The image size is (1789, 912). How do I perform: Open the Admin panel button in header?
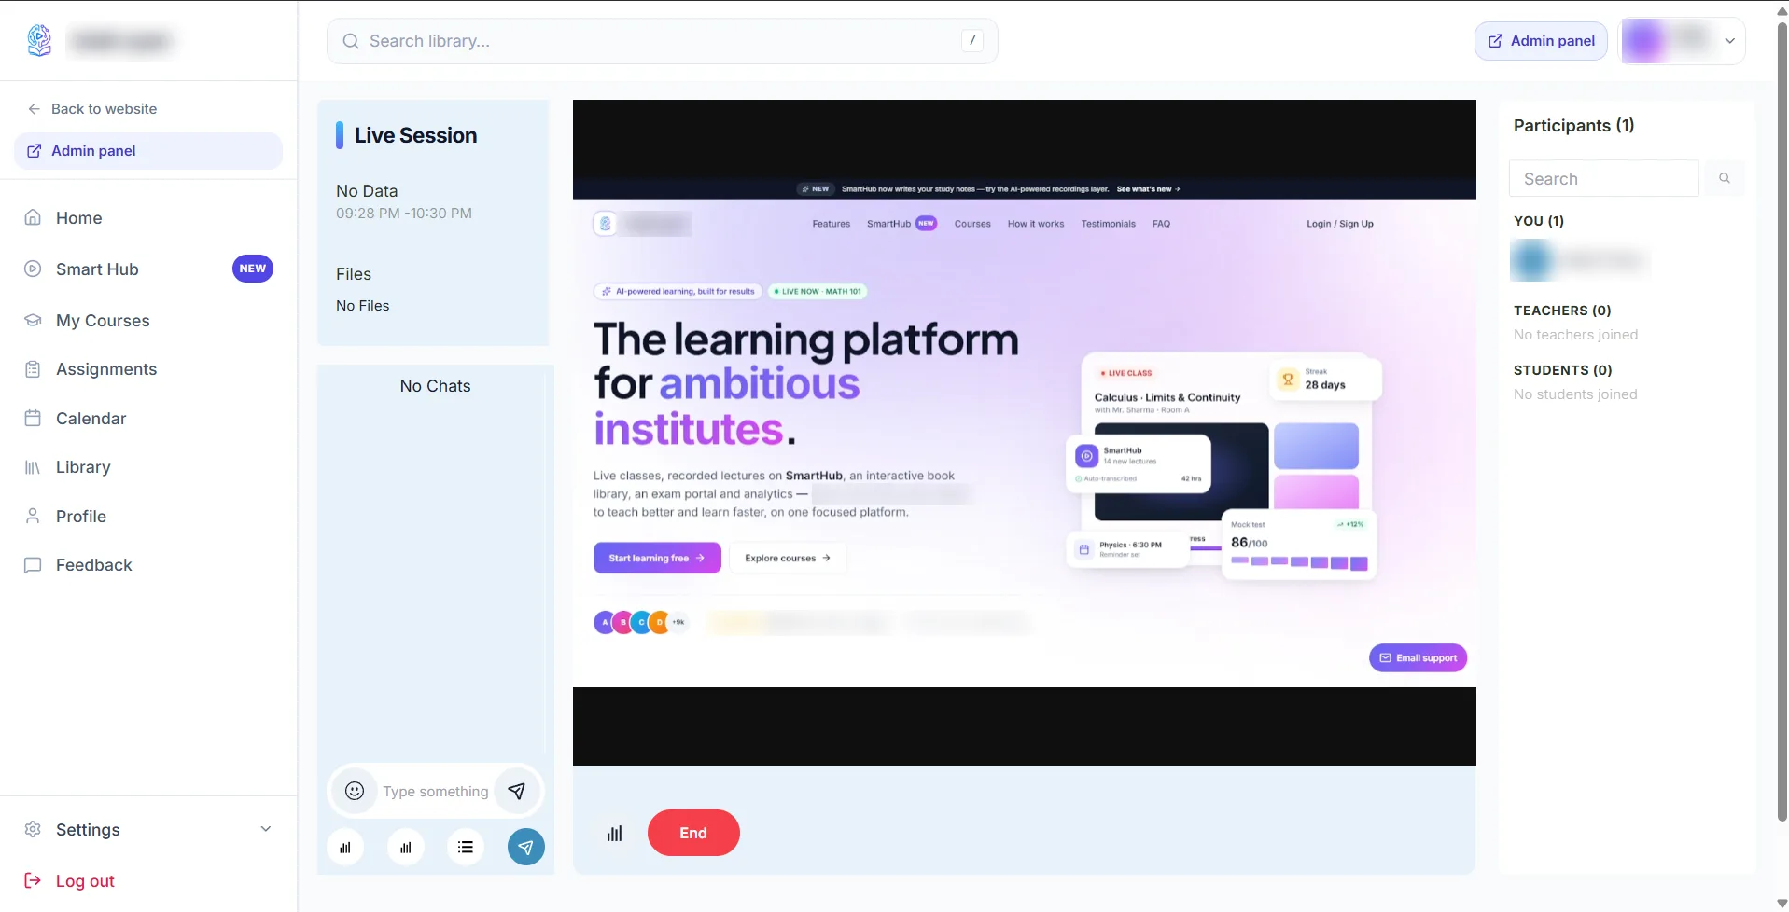point(1541,41)
